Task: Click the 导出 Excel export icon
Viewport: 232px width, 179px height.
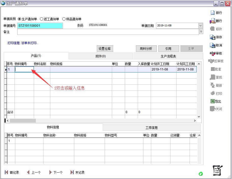Action: 212,101
